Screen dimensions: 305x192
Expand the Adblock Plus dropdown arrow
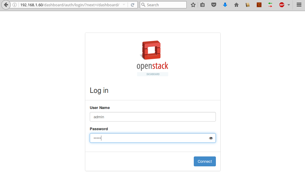click(x=289, y=5)
